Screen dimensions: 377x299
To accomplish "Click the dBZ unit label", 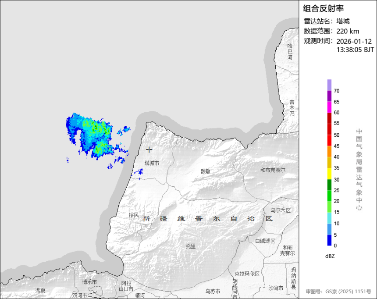I will tap(330, 256).
